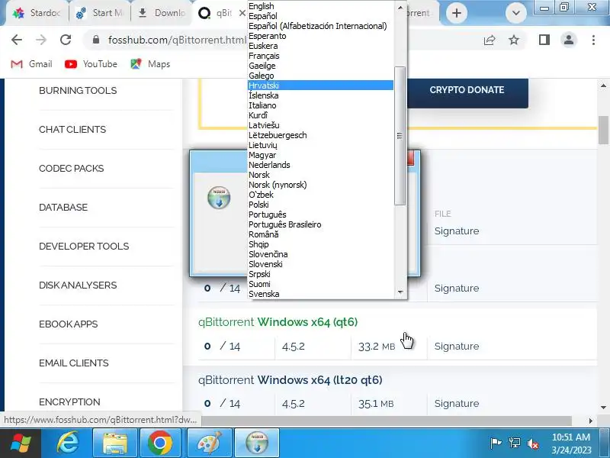
Task: Open Windows Start button
Action: (x=21, y=443)
